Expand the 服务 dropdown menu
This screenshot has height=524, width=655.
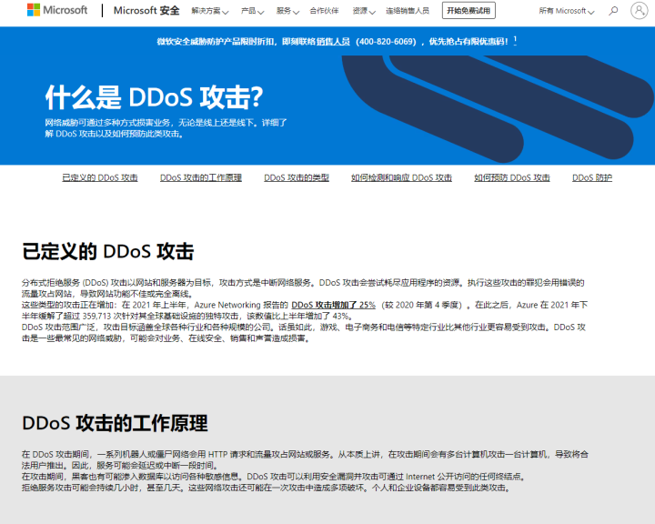[287, 11]
